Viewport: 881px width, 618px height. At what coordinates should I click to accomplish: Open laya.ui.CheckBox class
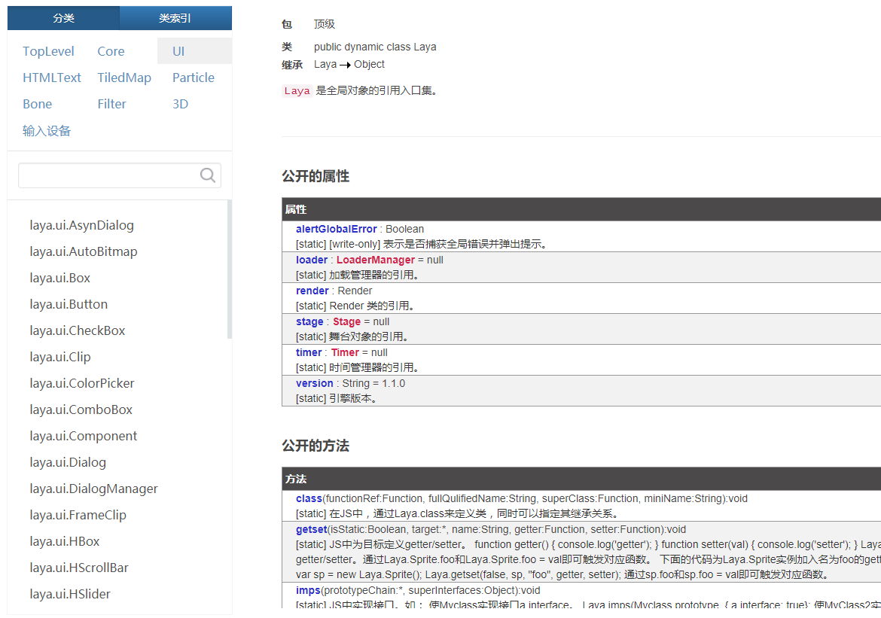tap(78, 331)
